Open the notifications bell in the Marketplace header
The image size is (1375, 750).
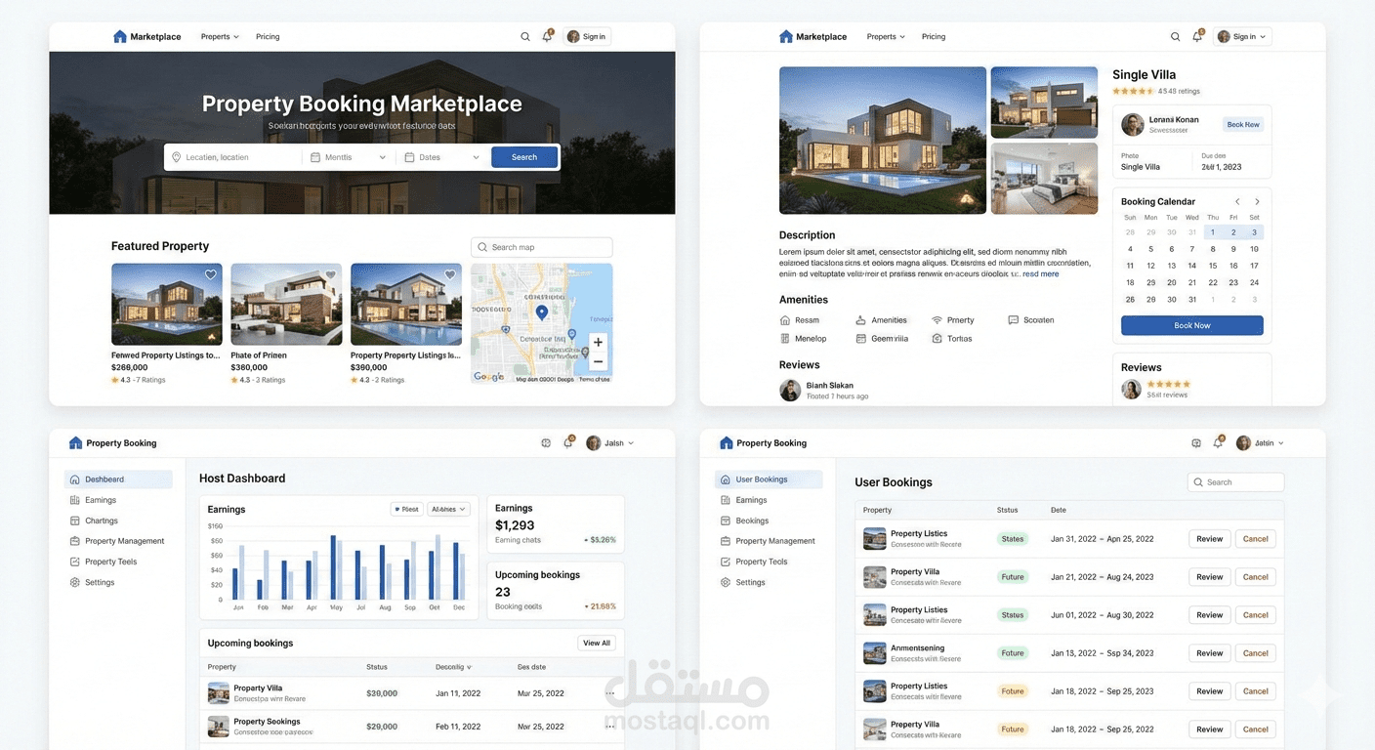[x=547, y=35]
